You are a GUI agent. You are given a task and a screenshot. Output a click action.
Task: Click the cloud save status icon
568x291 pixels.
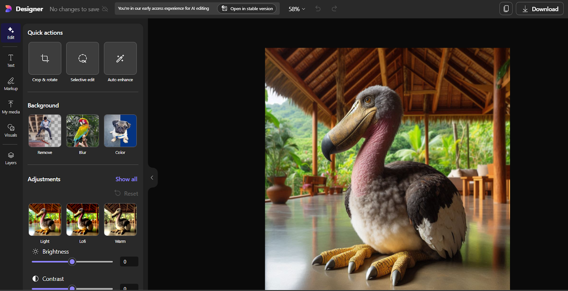pyautogui.click(x=105, y=9)
